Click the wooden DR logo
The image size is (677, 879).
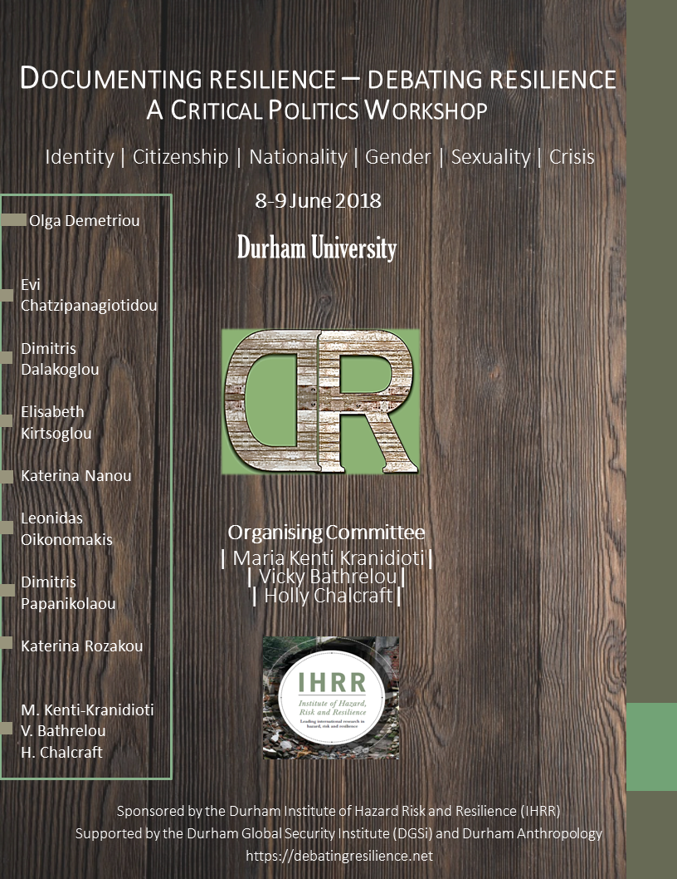[320, 401]
